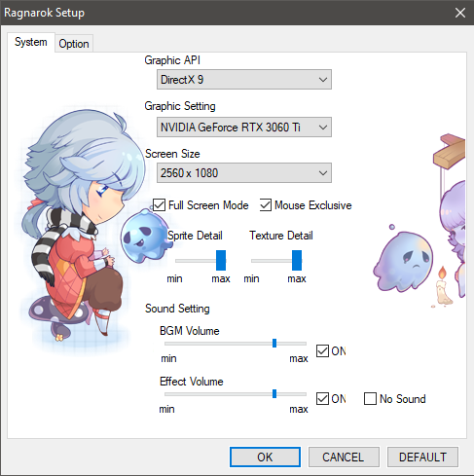Click the blue ghost mascot near Sprite Detail

tap(145, 236)
